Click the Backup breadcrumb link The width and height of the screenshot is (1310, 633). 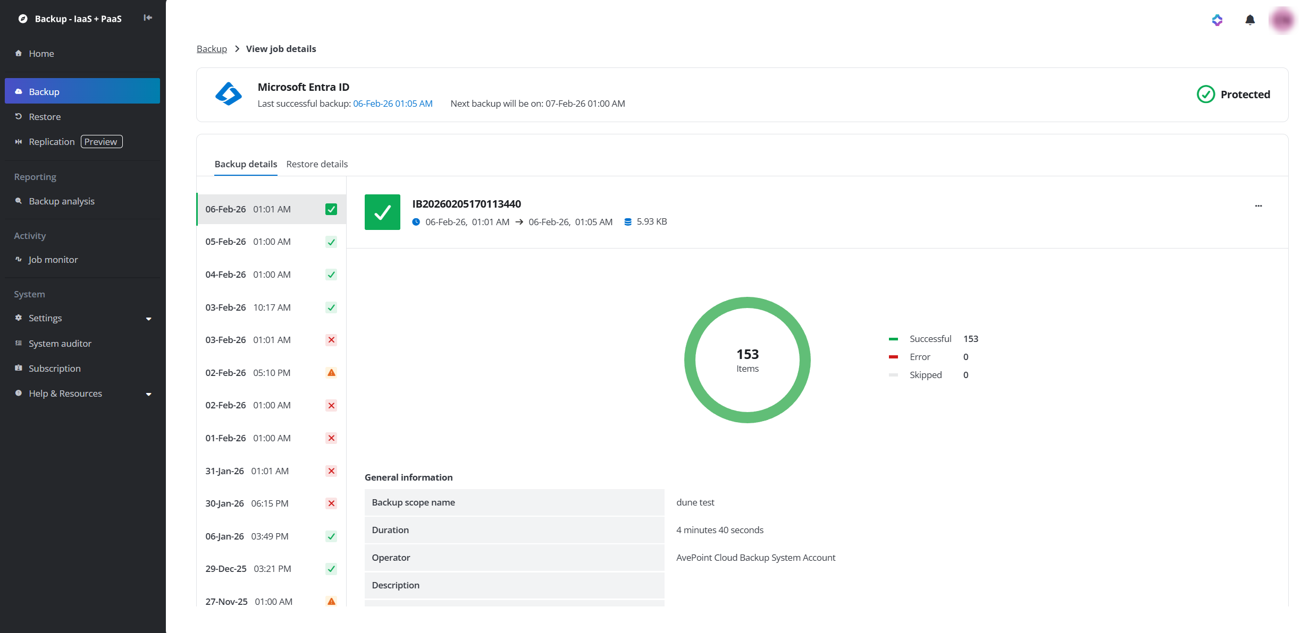click(212, 48)
